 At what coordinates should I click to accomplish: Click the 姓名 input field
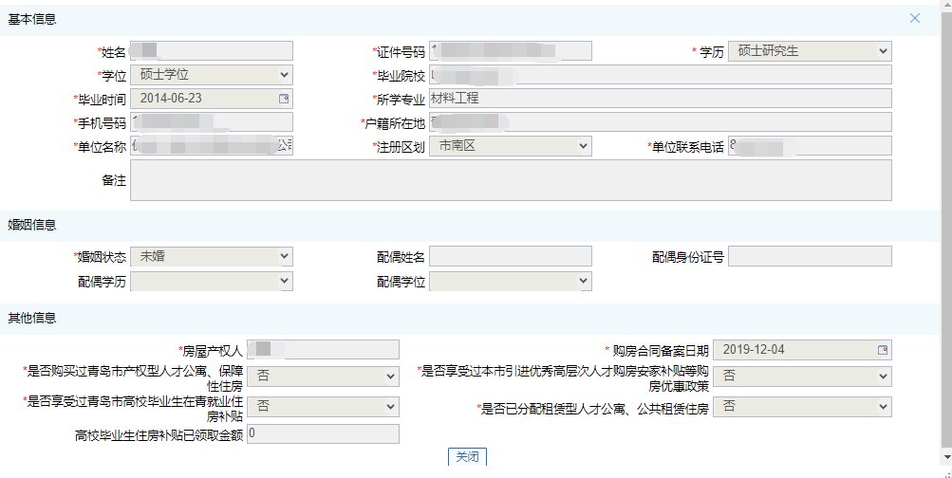click(212, 51)
